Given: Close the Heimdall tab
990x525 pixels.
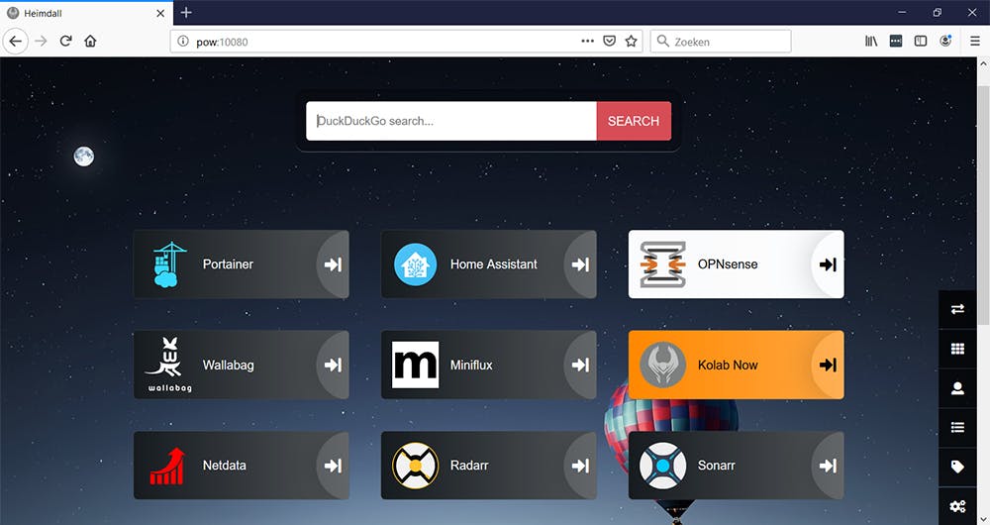Looking at the screenshot, I should point(160,13).
